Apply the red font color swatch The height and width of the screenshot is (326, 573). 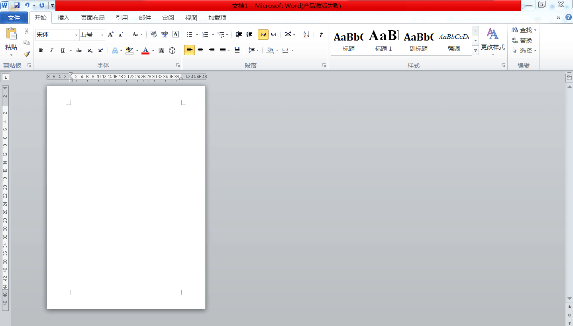(x=145, y=50)
